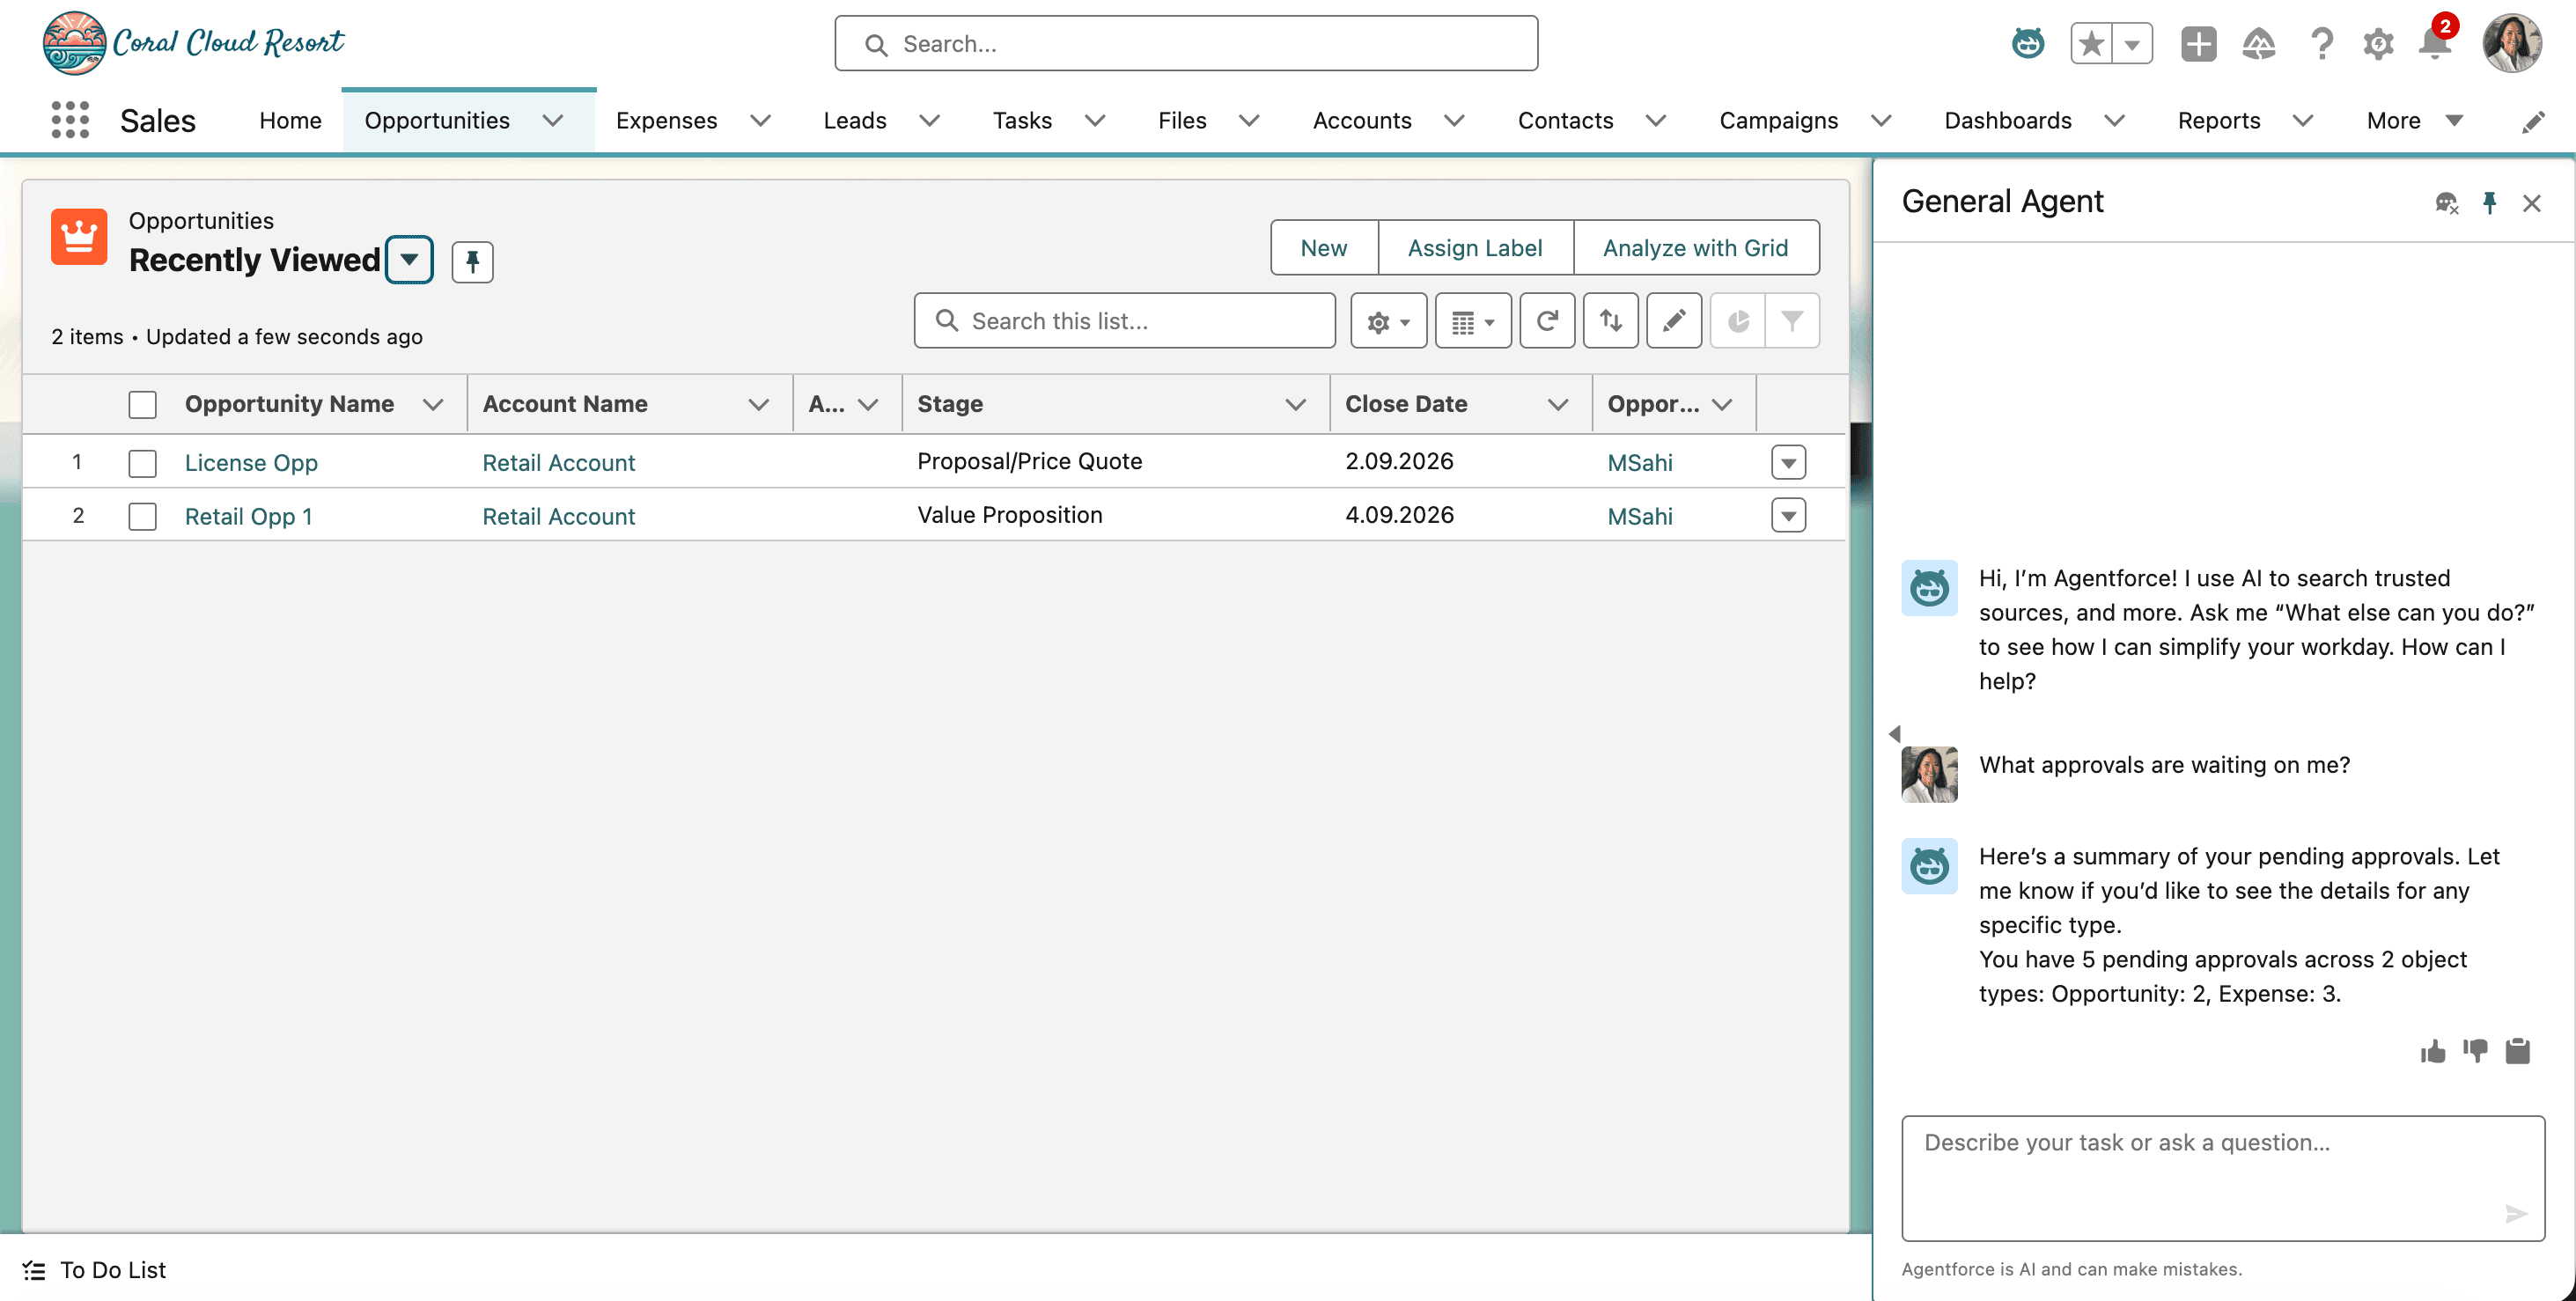The width and height of the screenshot is (2576, 1301).
Task: Click the Assign Label button
Action: pyautogui.click(x=1475, y=247)
